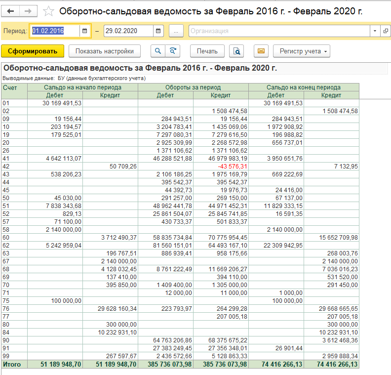The width and height of the screenshot is (391, 375).
Task: Open organization selection form icon
Action: 386,31
